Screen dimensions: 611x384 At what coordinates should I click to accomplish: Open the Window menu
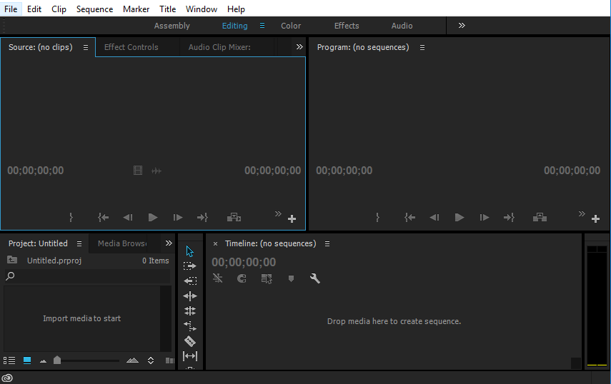pos(201,9)
